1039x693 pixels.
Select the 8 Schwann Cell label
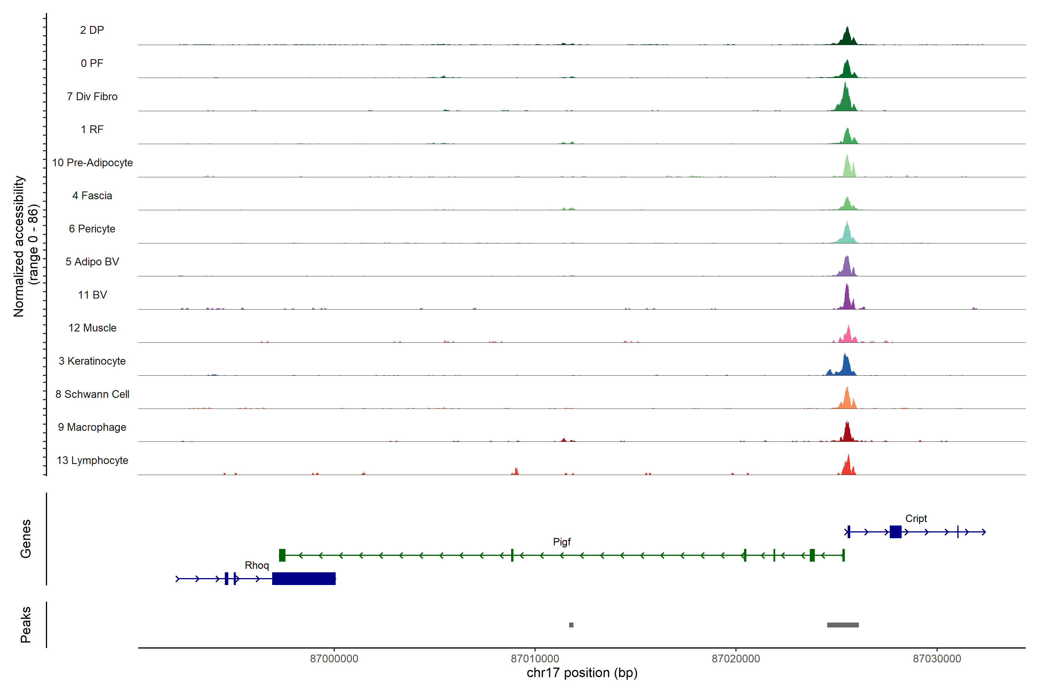click(92, 394)
